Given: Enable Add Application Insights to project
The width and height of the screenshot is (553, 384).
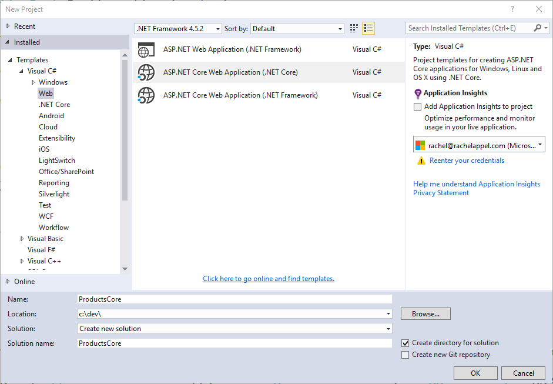Looking at the screenshot, I should (418, 106).
